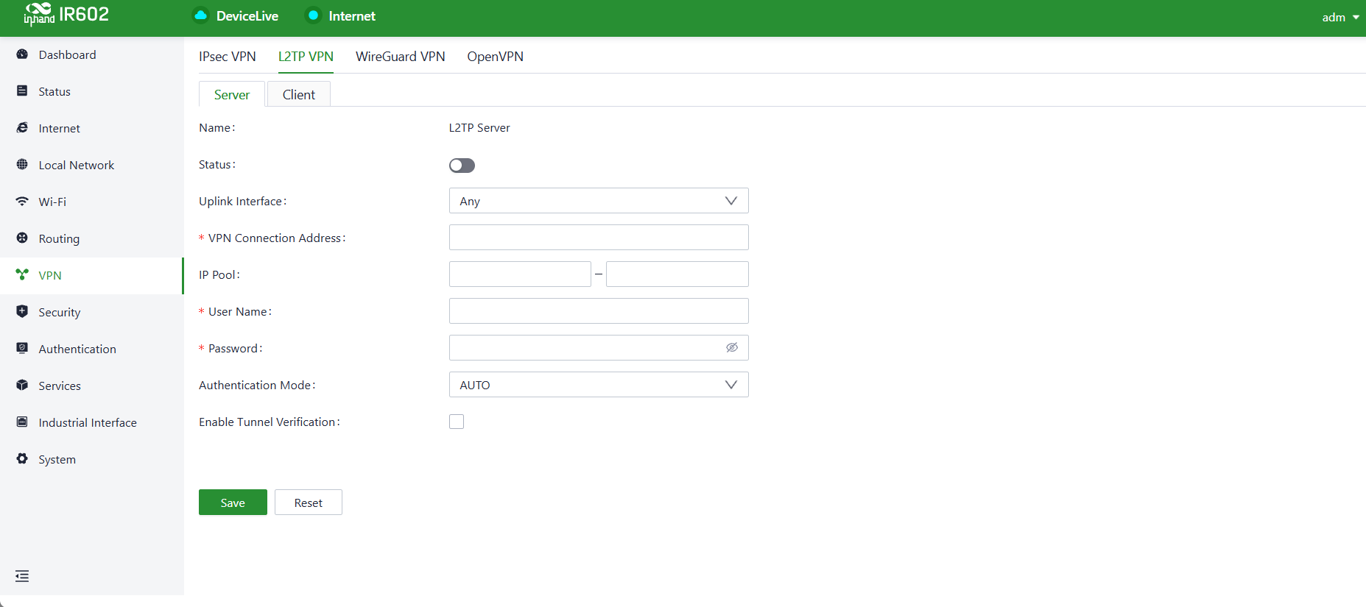The width and height of the screenshot is (1366, 607).
Task: Click the Internet status indicator icon
Action: (x=313, y=15)
